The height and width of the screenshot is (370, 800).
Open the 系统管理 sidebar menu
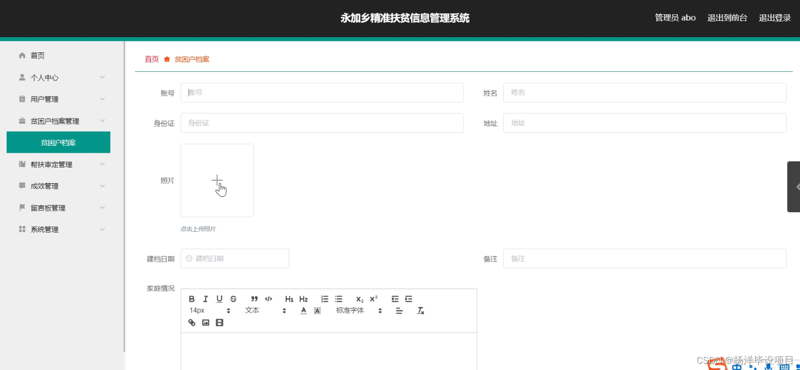pyautogui.click(x=59, y=230)
